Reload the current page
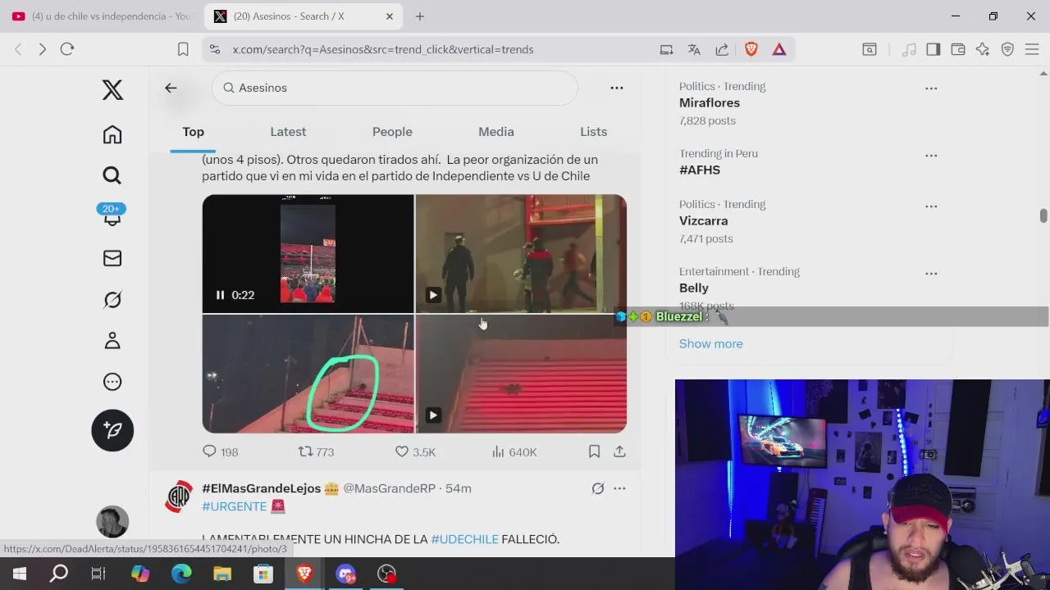This screenshot has height=590, width=1050. click(x=67, y=49)
